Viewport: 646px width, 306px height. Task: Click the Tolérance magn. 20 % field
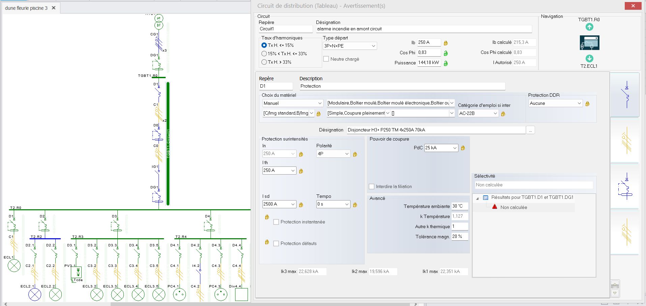point(460,237)
